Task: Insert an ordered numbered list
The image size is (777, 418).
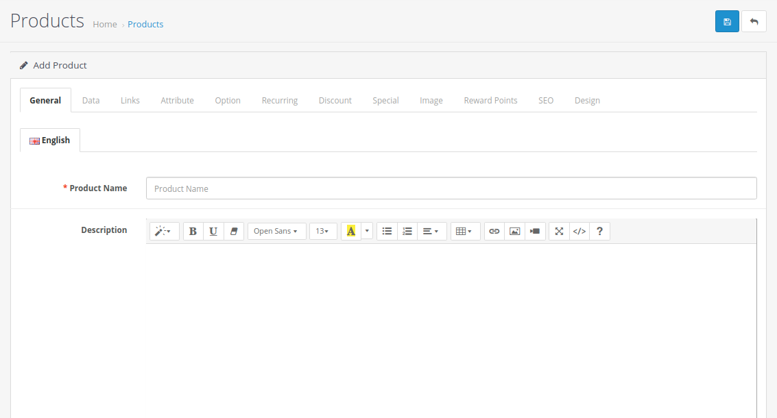Action: coord(407,232)
